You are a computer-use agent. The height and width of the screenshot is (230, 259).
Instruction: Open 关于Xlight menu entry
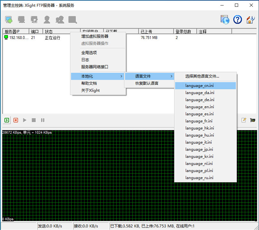(90, 91)
